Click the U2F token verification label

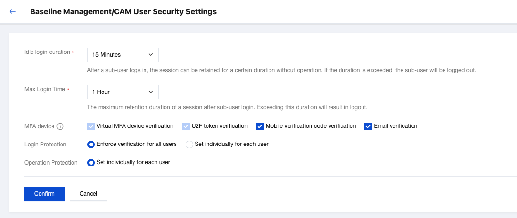(x=219, y=126)
